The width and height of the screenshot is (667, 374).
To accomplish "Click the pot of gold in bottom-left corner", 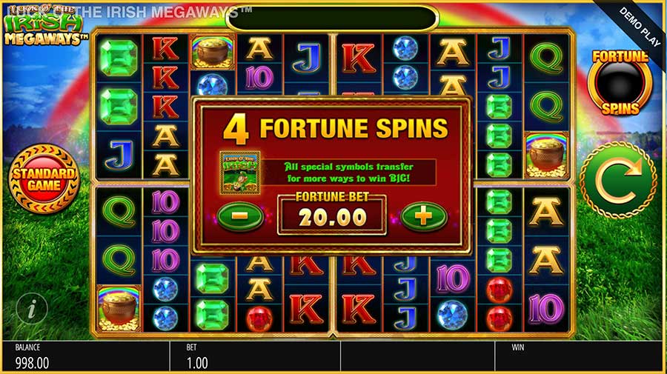I will (x=119, y=308).
